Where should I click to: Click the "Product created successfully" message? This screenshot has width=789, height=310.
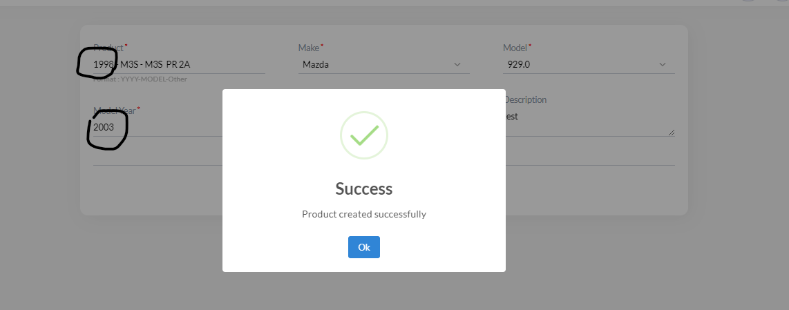pyautogui.click(x=363, y=214)
